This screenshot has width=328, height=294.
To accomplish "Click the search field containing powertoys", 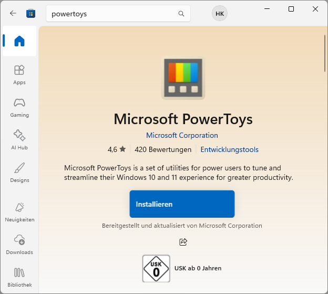I will pyautogui.click(x=113, y=14).
